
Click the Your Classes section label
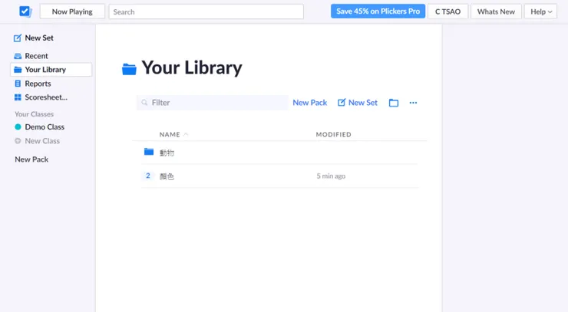tap(34, 114)
